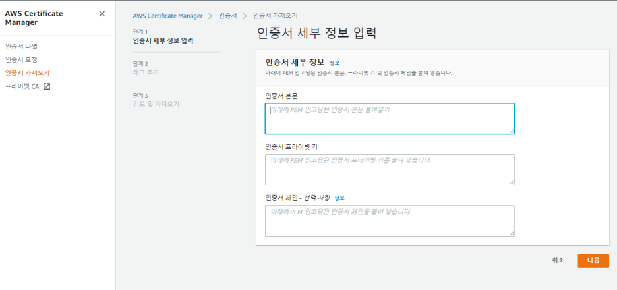Open 인증서 나열 in sidebar
617x290 pixels.
click(x=21, y=46)
